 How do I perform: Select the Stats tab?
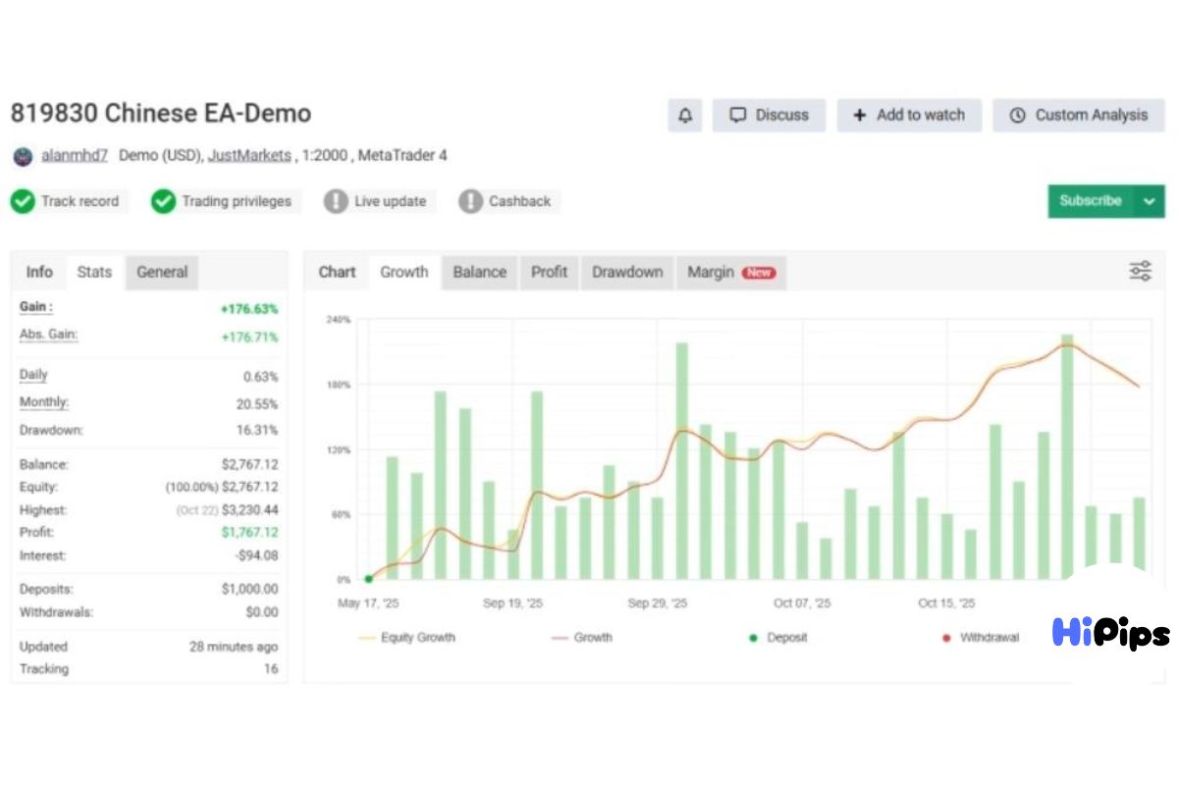(94, 272)
